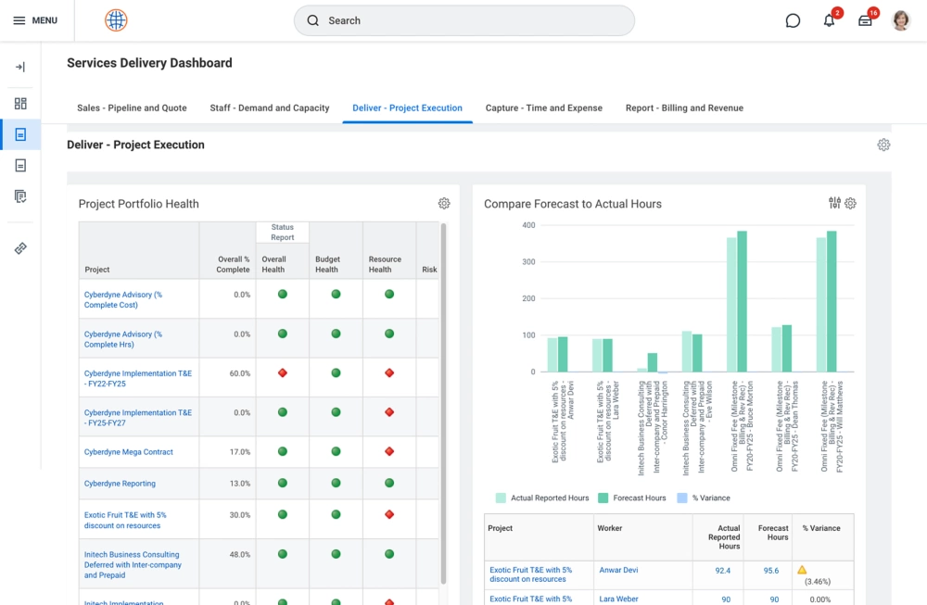
Task: Open Compare Forecast chart gear settings
Action: 851,204
